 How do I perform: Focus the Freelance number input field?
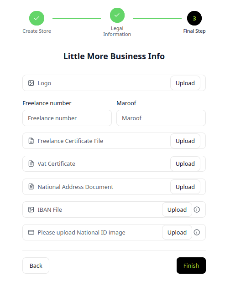pyautogui.click(x=67, y=118)
